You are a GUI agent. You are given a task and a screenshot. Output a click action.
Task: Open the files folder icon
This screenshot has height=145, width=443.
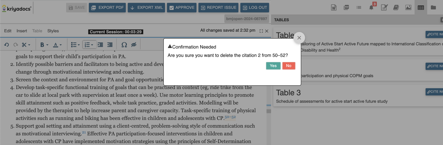433,7
